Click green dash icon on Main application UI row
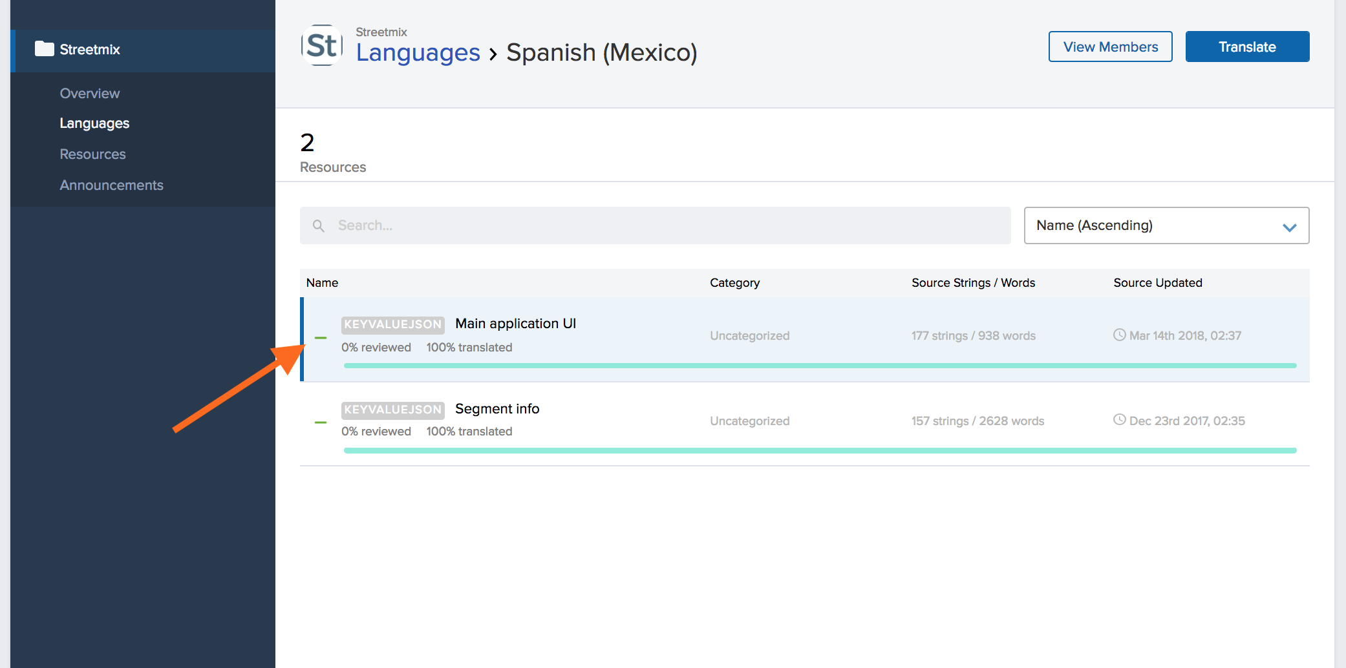 tap(321, 338)
